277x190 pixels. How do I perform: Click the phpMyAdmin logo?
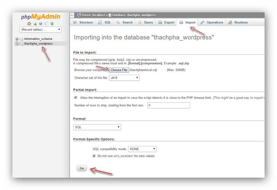[x=40, y=17]
